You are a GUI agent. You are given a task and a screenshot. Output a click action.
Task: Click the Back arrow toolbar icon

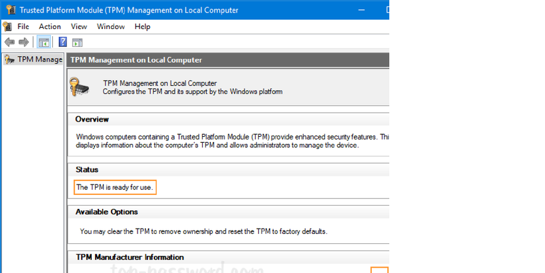(9, 42)
